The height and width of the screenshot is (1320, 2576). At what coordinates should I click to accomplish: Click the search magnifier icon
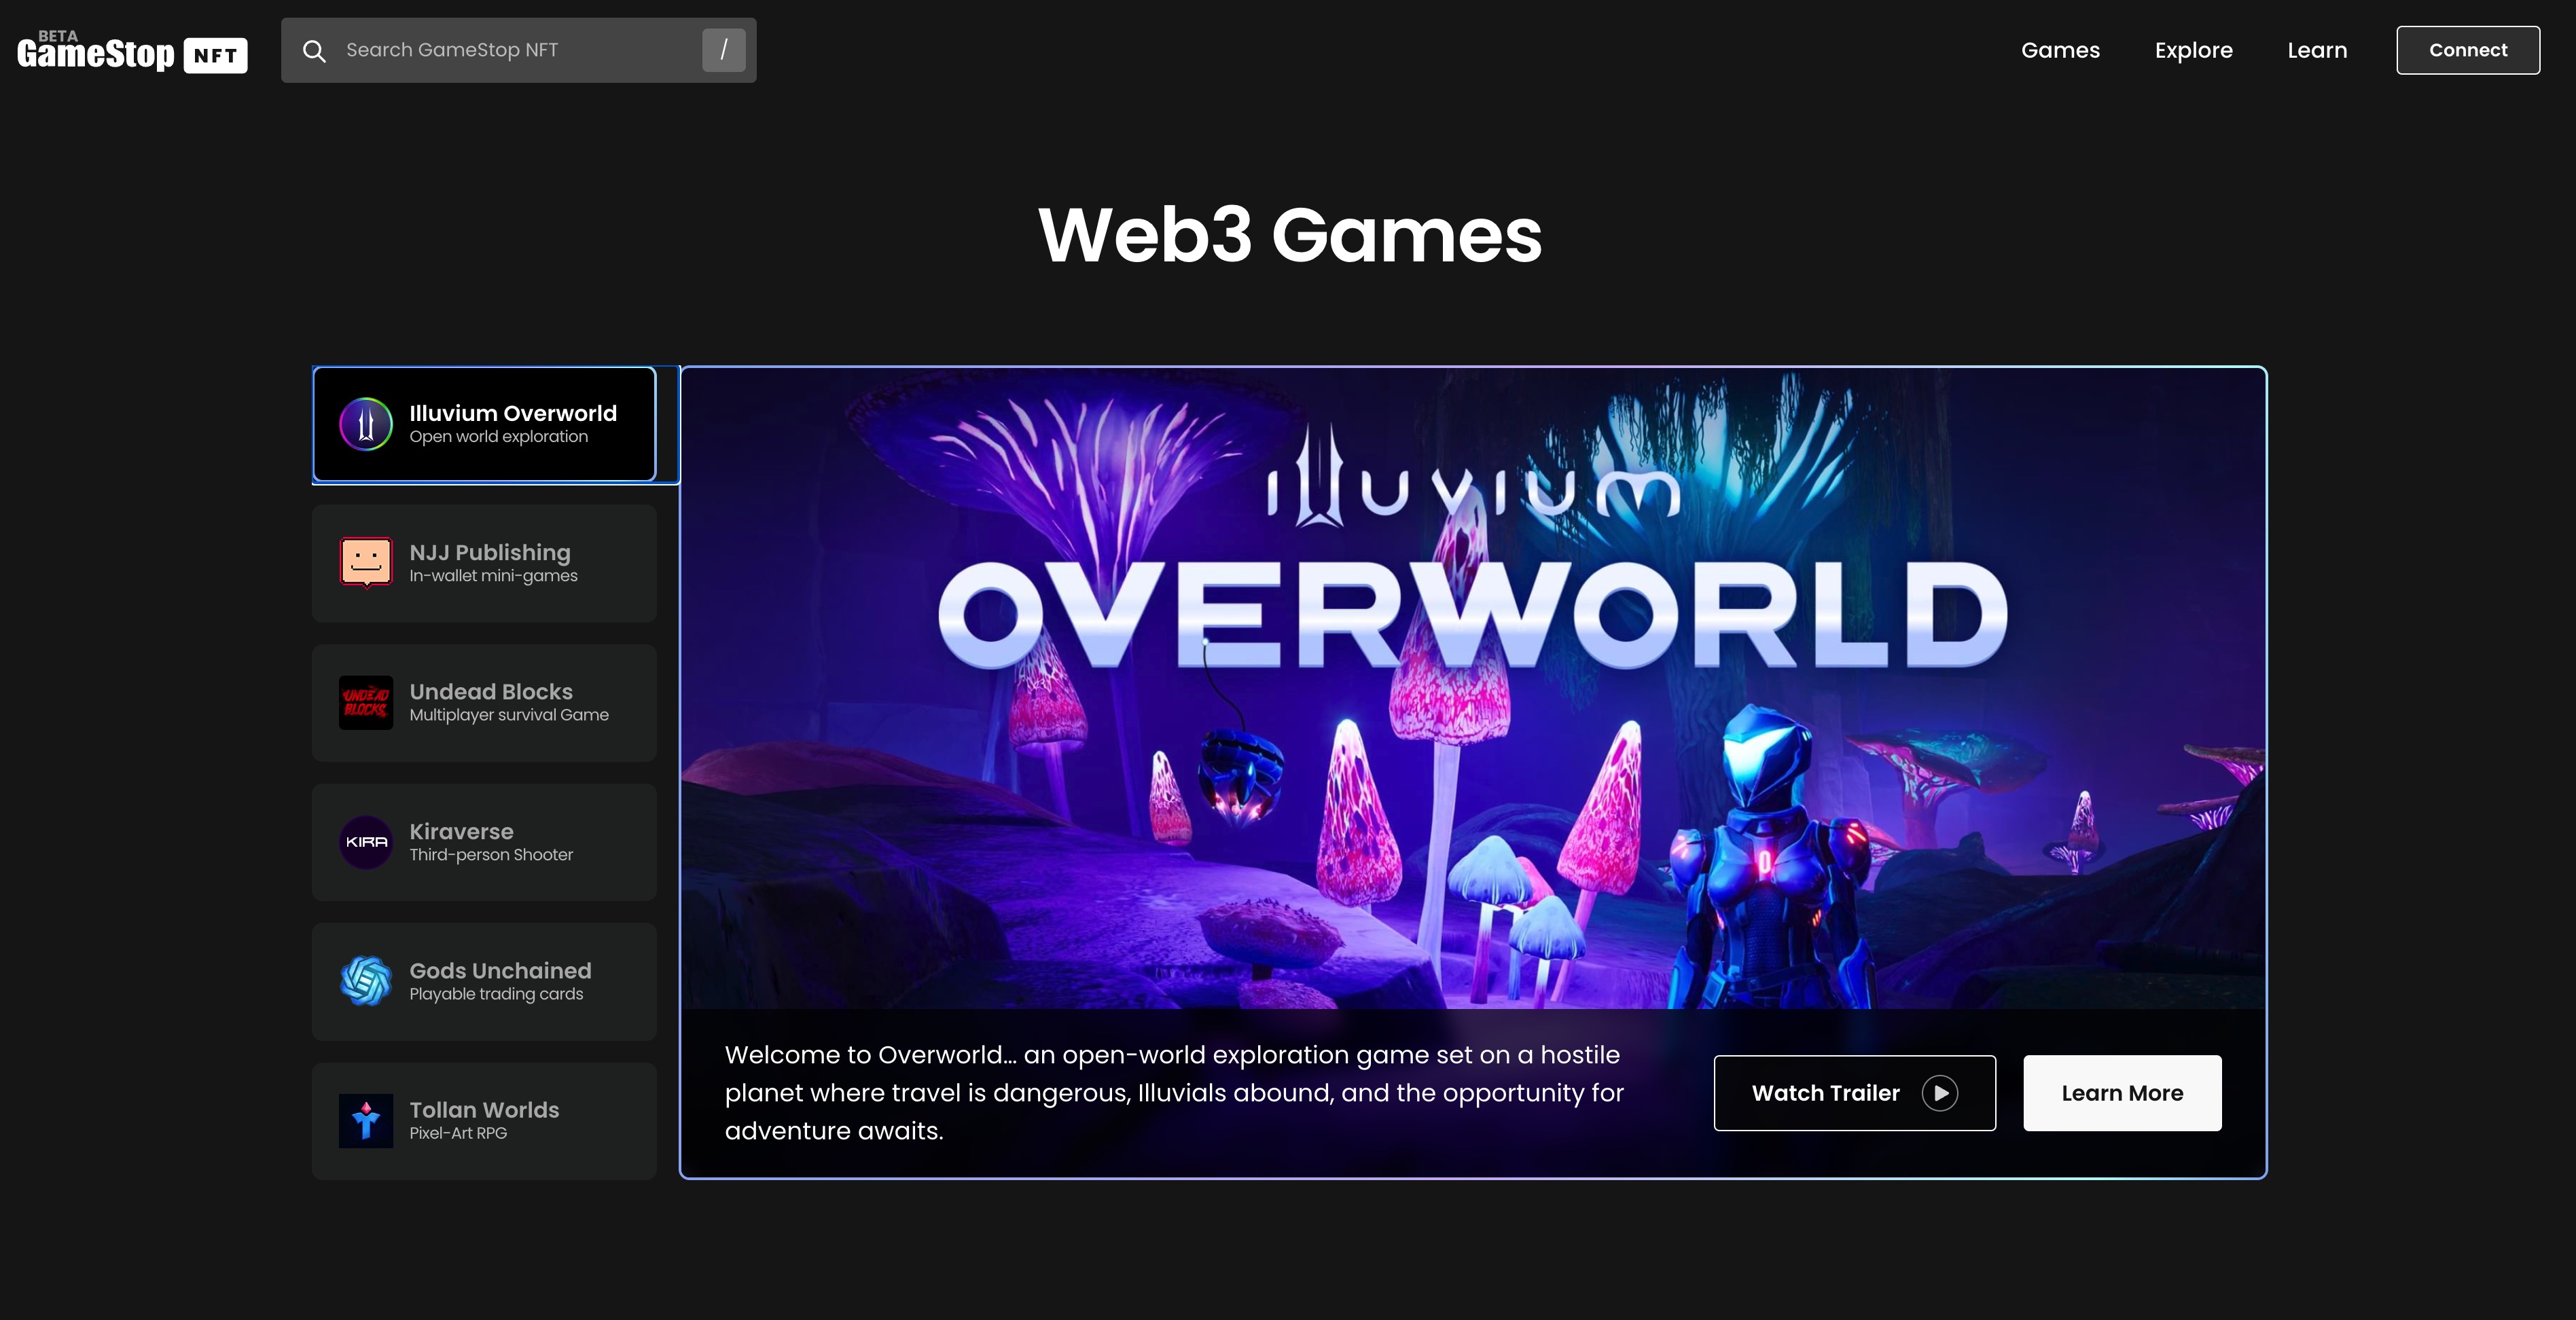tap(314, 51)
